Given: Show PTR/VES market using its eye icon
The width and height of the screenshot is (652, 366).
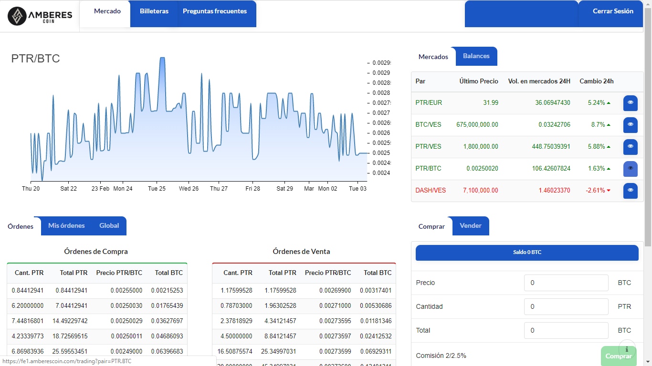Looking at the screenshot, I should point(630,147).
